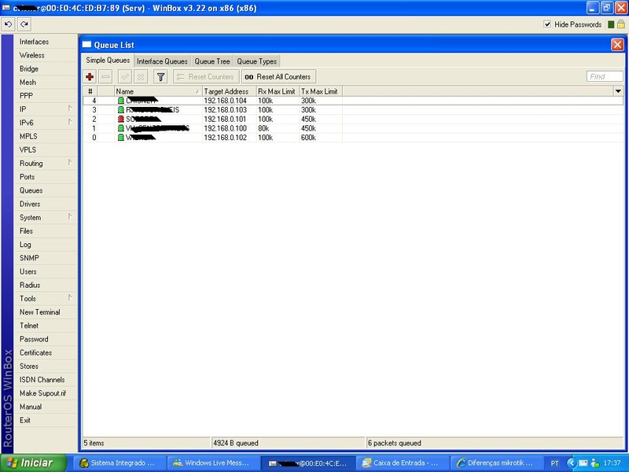The width and height of the screenshot is (629, 472).
Task: Select target address 192.168.0.101 cell
Action: [x=229, y=120]
